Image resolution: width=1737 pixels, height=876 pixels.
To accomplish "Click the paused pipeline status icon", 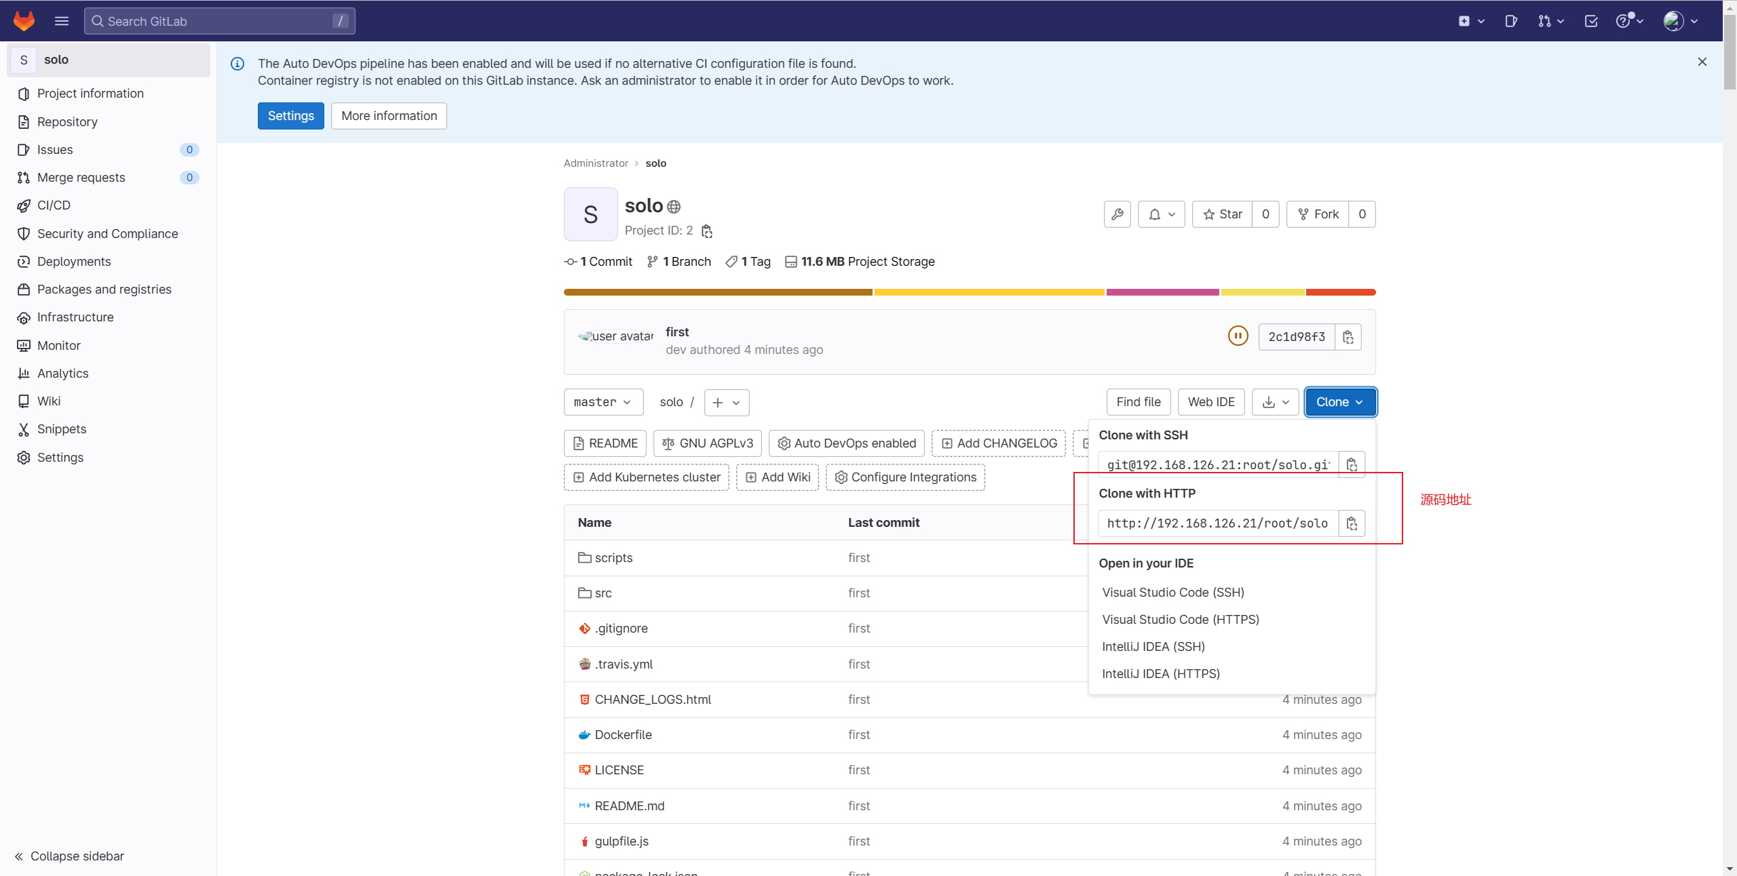I will click(1238, 336).
